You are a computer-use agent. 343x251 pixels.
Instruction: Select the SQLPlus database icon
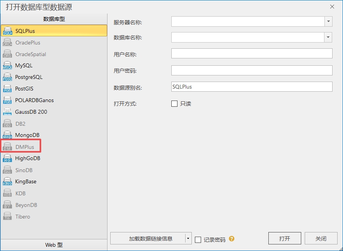coord(7,31)
